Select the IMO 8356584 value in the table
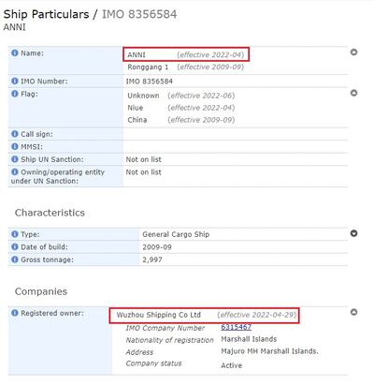374x385 pixels. 150,81
